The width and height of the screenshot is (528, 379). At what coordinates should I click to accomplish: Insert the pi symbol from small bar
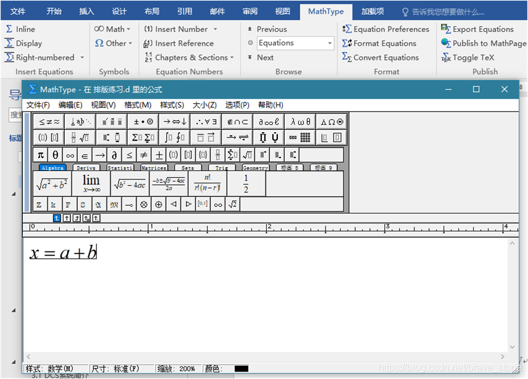pos(41,155)
